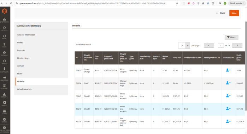The width and height of the screenshot is (247, 134).
Task: Click the browser address bar URL
Action: [x=92, y=3]
